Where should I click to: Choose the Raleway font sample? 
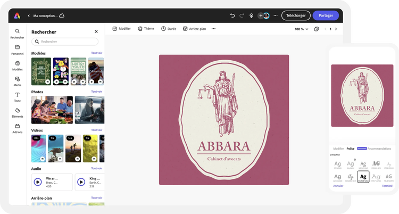(x=351, y=164)
